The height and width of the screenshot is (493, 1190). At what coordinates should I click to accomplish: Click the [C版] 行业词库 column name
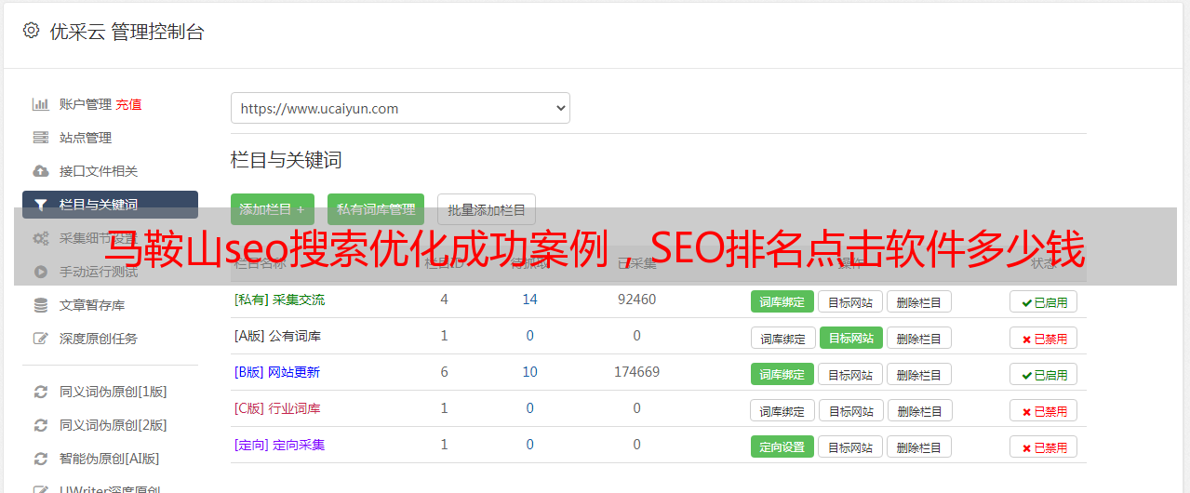tap(277, 408)
